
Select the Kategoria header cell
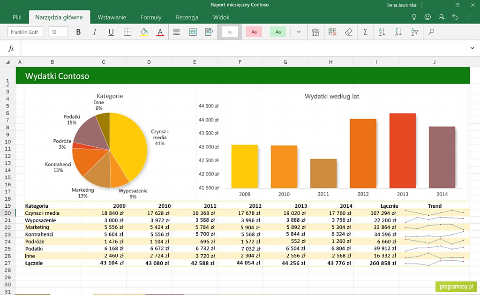coord(52,206)
